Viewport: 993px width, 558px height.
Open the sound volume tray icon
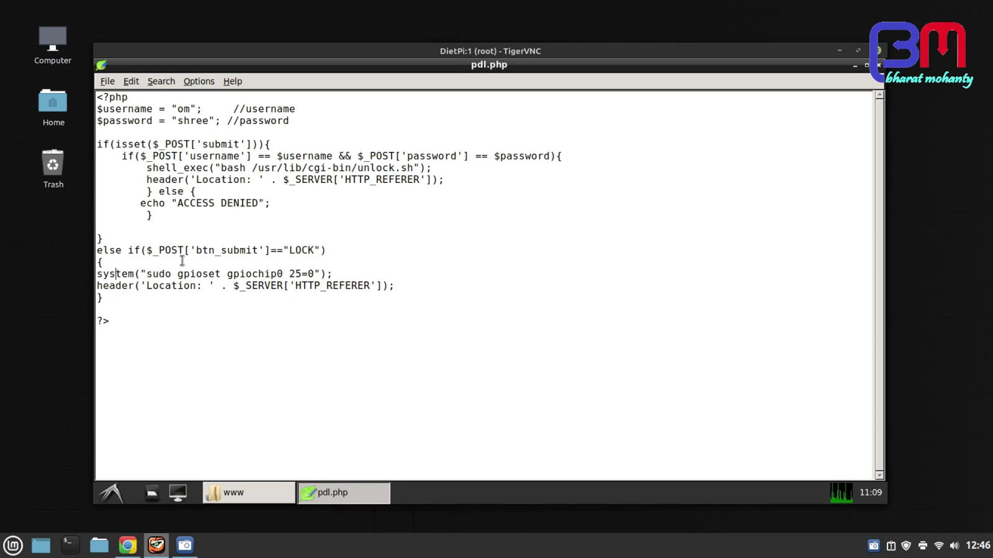coord(954,546)
